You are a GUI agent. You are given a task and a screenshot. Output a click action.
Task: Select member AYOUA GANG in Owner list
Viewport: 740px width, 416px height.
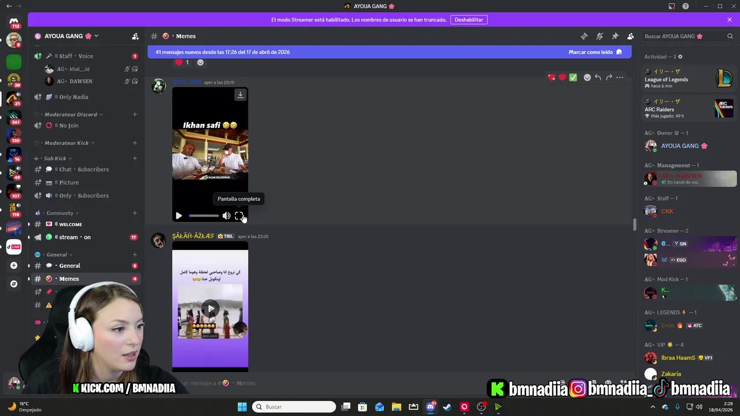click(x=689, y=146)
